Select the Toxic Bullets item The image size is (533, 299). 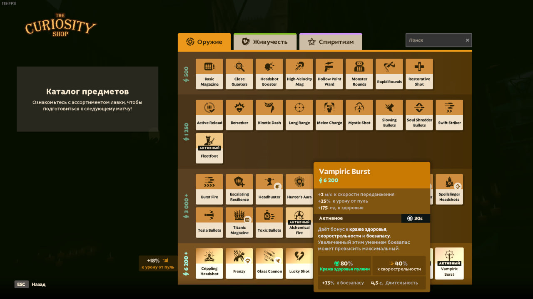(269, 222)
